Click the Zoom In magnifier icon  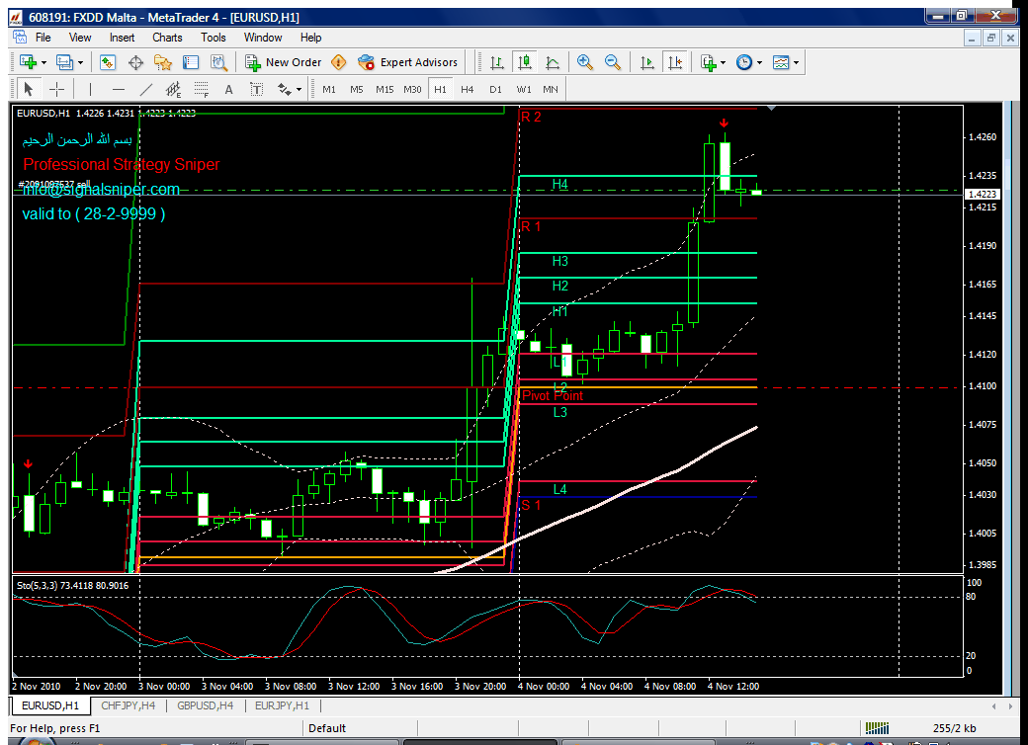(585, 62)
